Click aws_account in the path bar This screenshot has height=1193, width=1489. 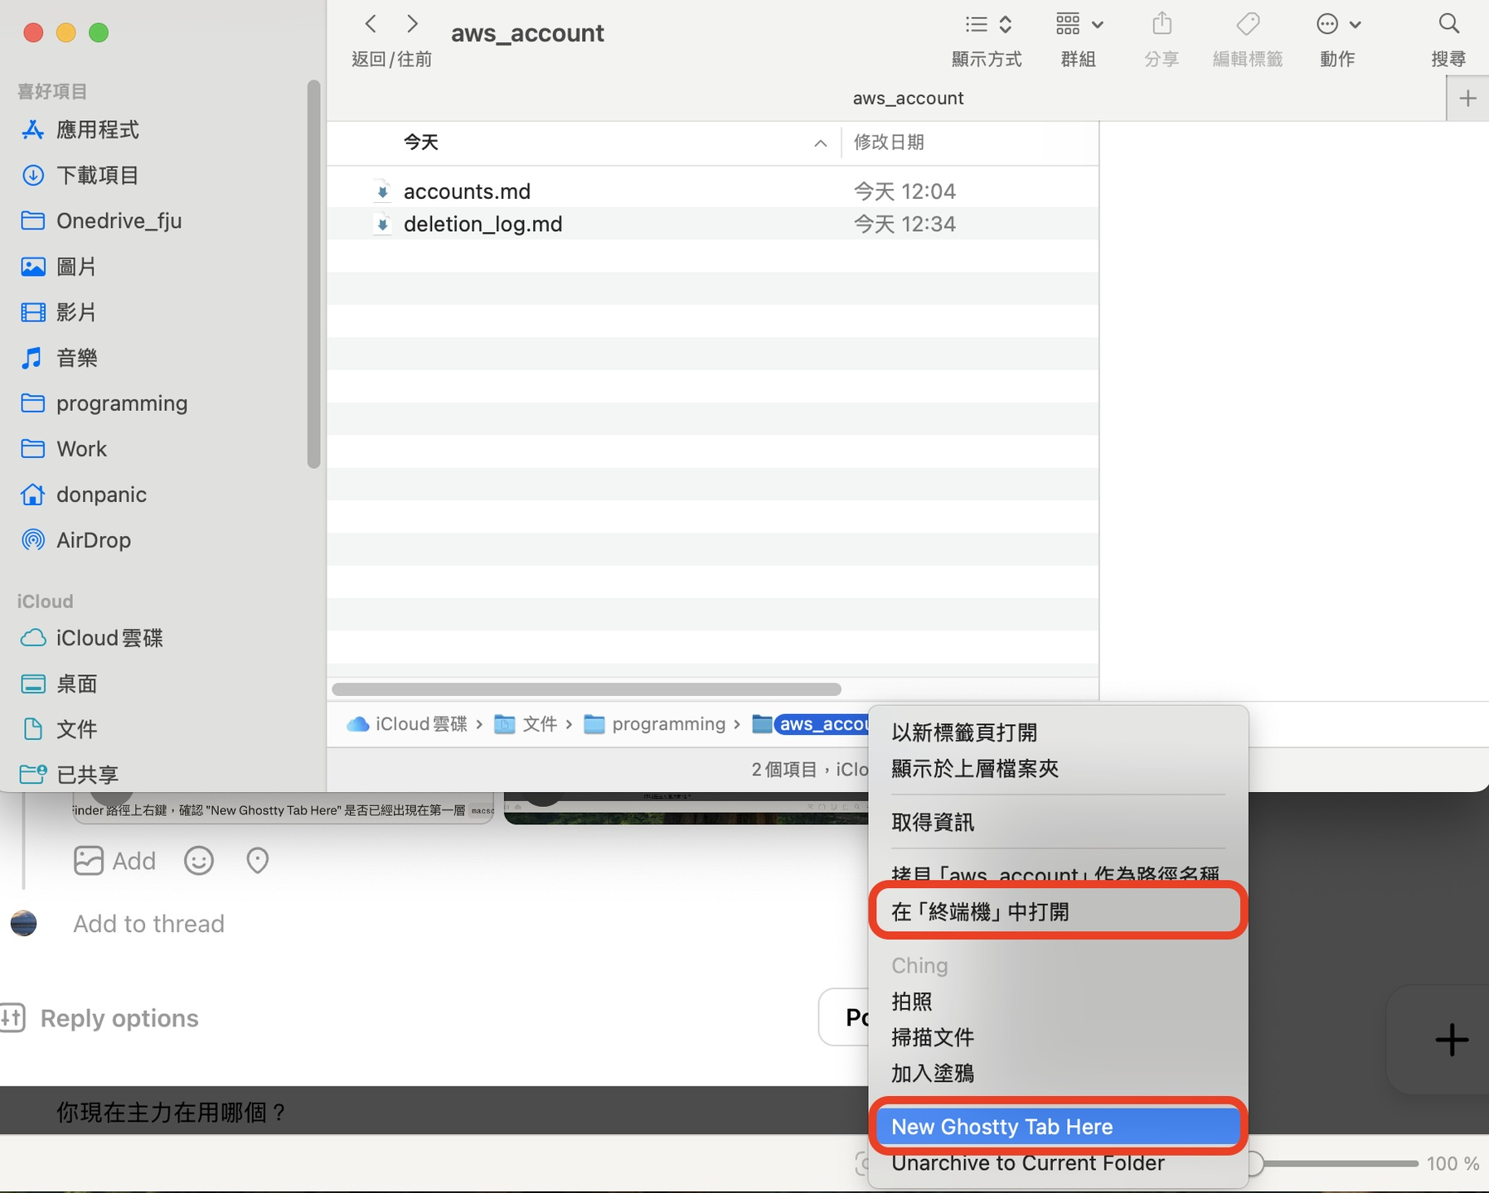(811, 724)
